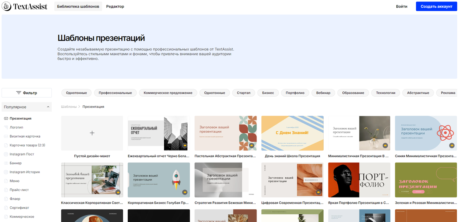The image size is (460, 222).
Task: Click the TextAssist logo icon
Action: pos(6,6)
